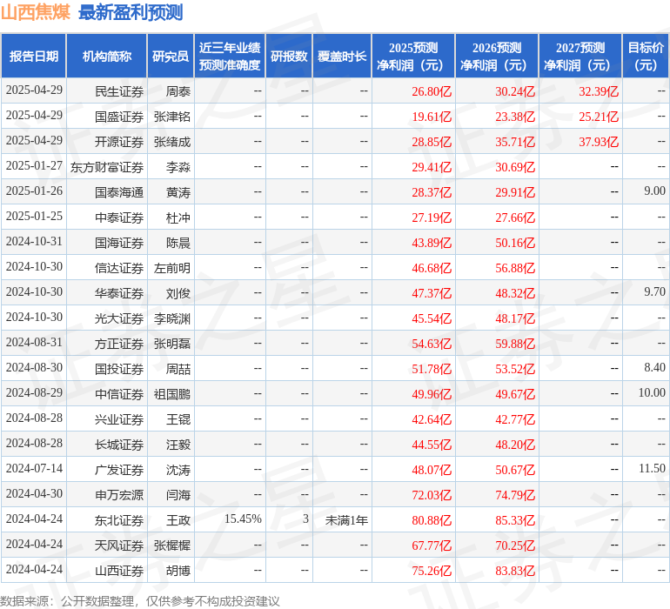The image size is (670, 609).
Task: Click the 研报数 column header
Action: [x=289, y=56]
